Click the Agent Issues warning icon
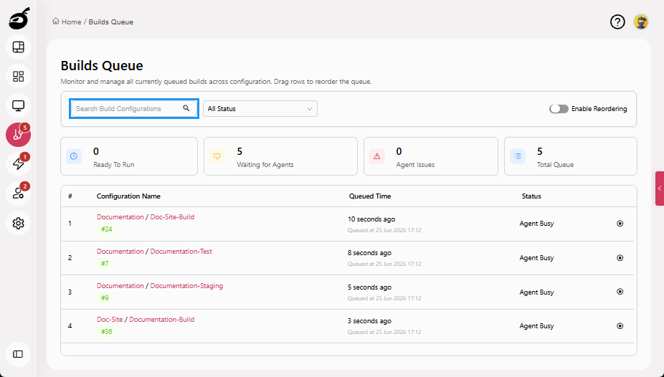Viewport: 664px width, 377px height. point(377,156)
